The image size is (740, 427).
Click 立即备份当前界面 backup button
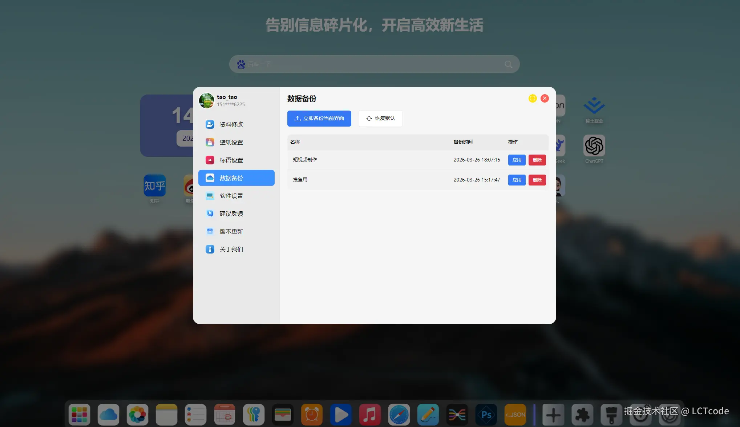pos(319,119)
